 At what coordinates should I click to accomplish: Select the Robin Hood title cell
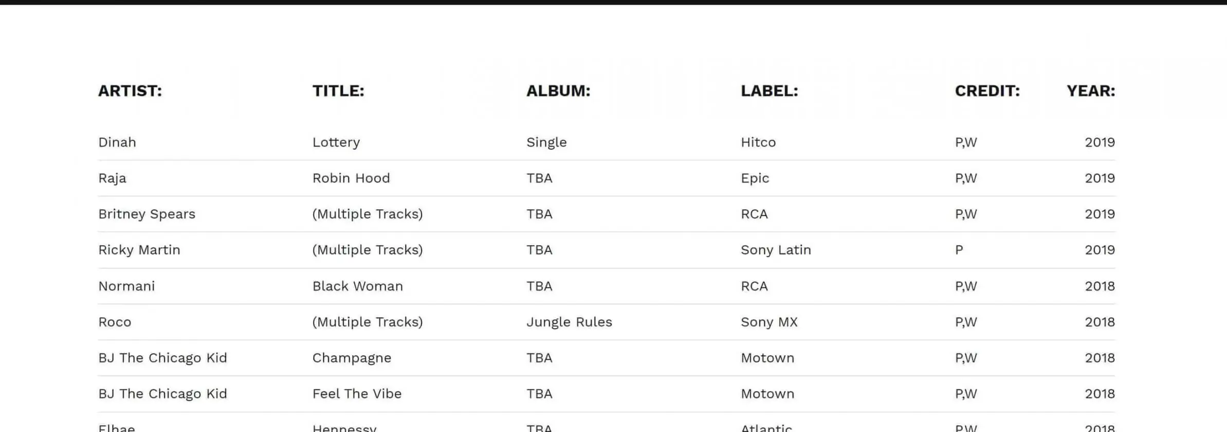point(351,178)
